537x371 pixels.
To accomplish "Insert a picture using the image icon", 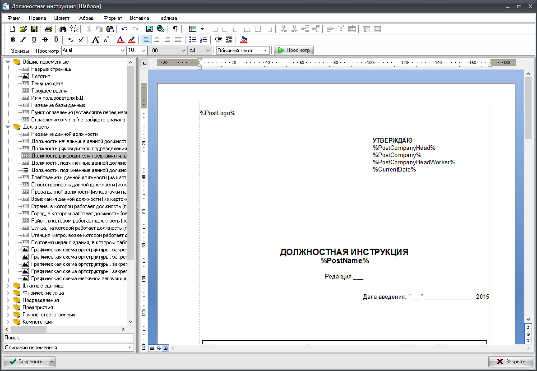I will (x=150, y=29).
